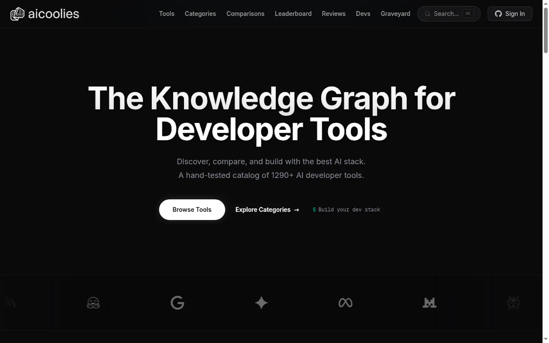Click the aicoolies logo icon
This screenshot has width=549, height=343.
pyautogui.click(x=17, y=14)
